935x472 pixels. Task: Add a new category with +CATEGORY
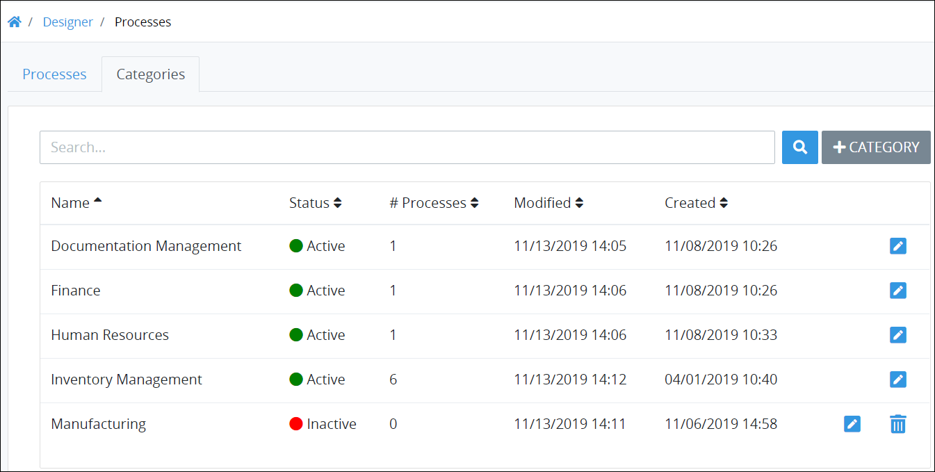click(x=876, y=147)
